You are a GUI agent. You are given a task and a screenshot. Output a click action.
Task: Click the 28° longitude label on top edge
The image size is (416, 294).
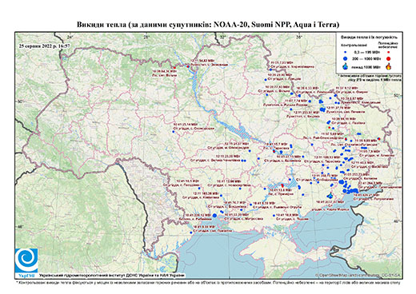146,37
